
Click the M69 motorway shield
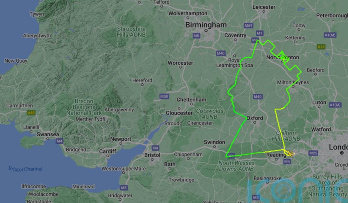249,26
